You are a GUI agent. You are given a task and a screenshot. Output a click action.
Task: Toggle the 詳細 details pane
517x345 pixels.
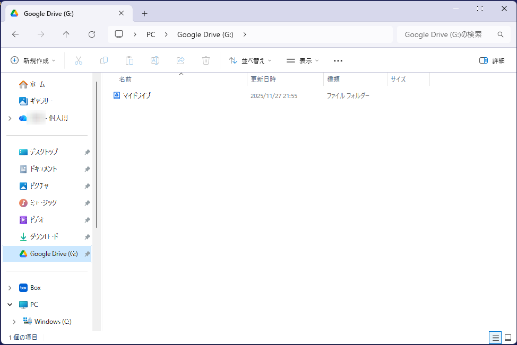coord(492,60)
